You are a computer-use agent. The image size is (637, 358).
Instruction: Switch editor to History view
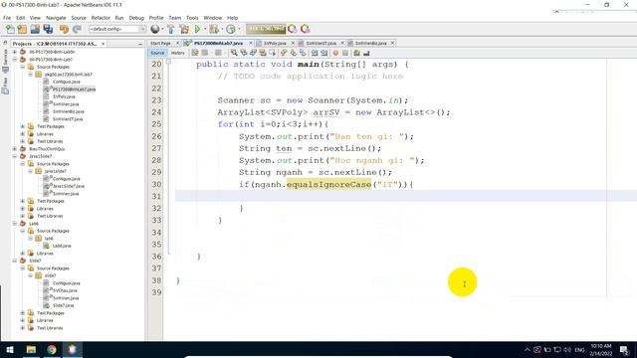point(177,53)
